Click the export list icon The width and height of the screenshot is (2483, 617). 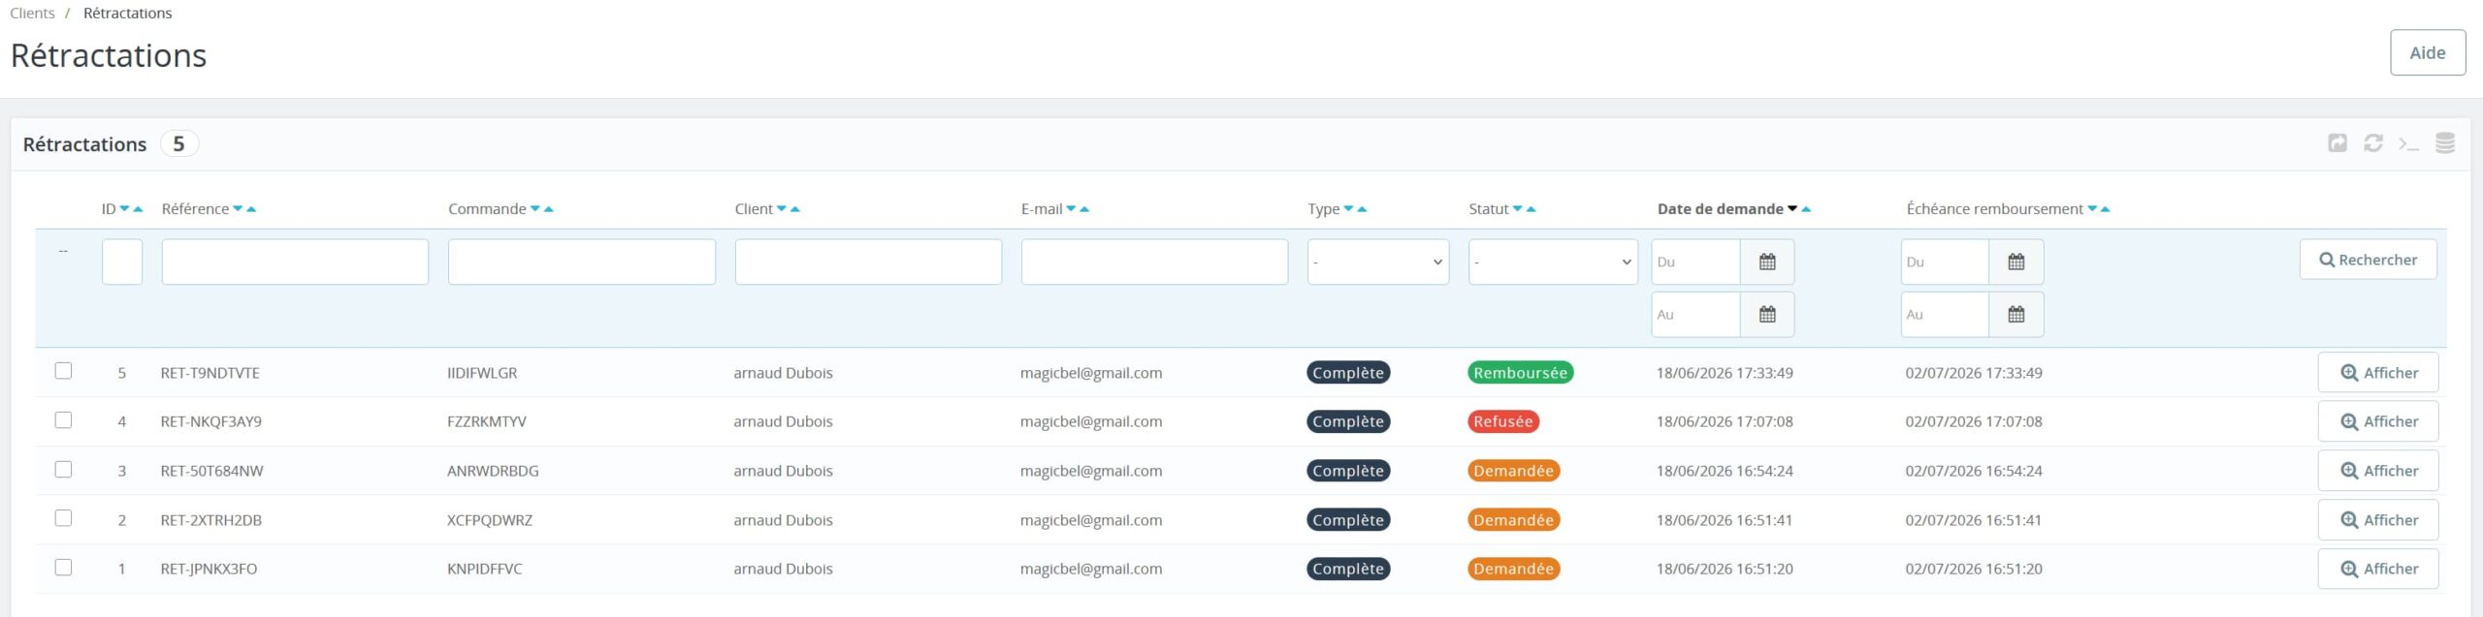pyautogui.click(x=2338, y=143)
